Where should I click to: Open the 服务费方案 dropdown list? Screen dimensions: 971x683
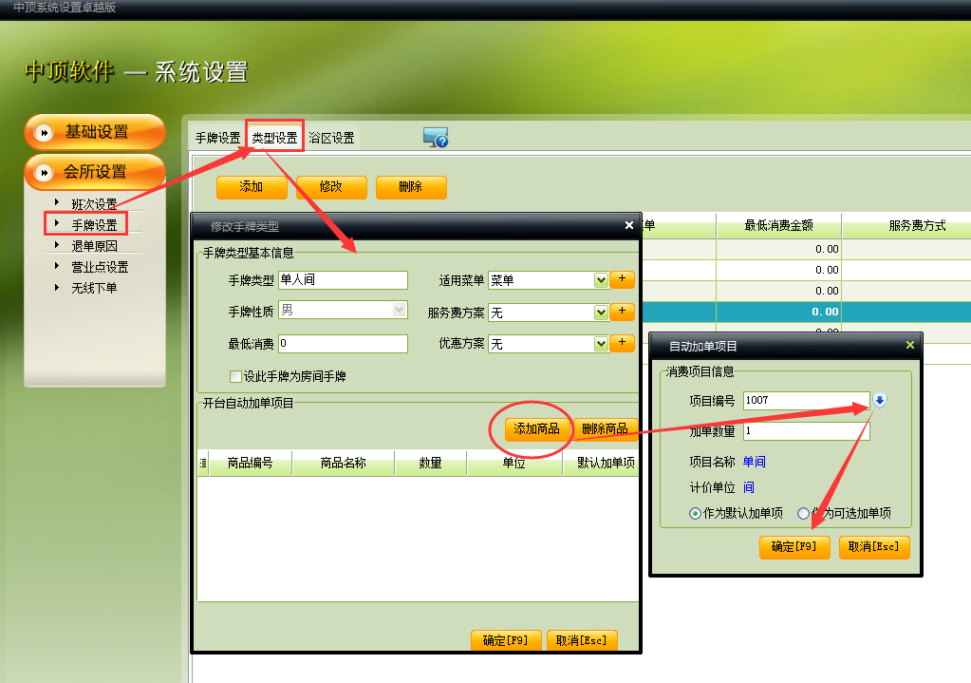[600, 312]
